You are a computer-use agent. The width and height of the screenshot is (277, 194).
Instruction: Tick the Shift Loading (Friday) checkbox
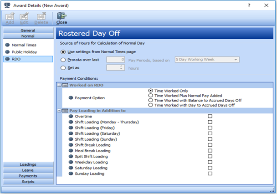click(210, 128)
